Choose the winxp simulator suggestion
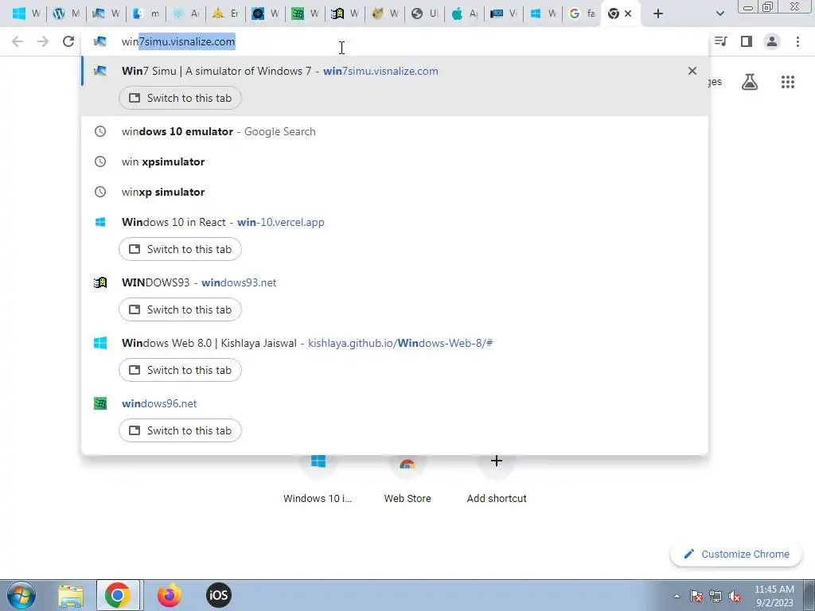 tap(395, 192)
